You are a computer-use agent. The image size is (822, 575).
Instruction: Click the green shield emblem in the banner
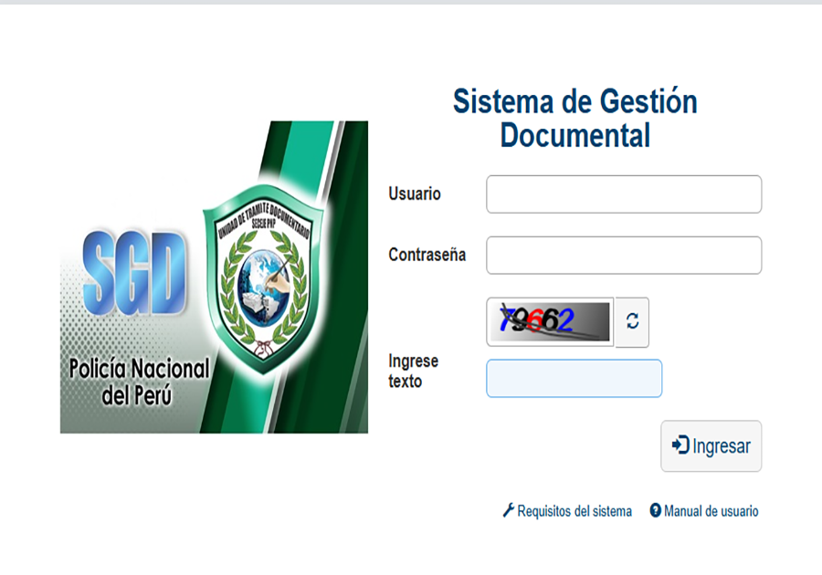(263, 279)
